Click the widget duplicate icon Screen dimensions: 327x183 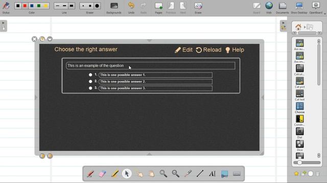pyautogui.click(x=42, y=39)
